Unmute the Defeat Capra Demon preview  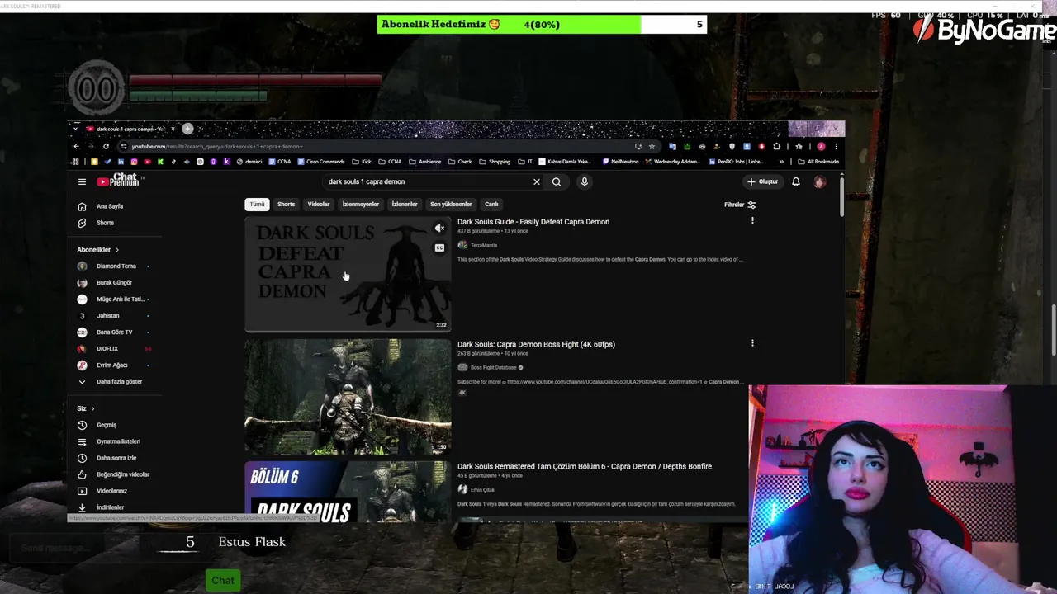439,229
